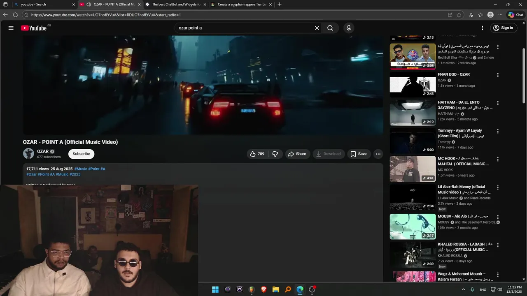
Task: Click the browser address bar URL
Action: [106, 15]
